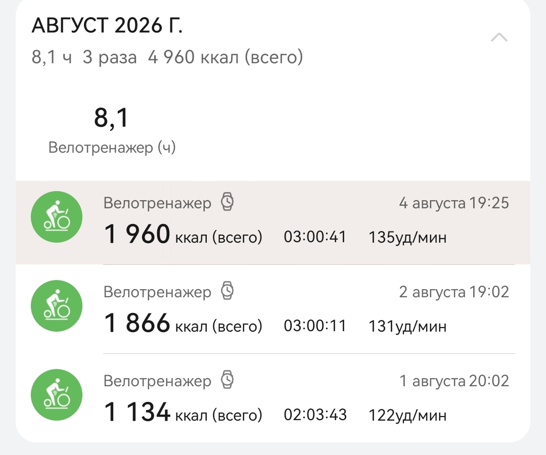Tap the 02:03:43 workout duration
This screenshot has height=455, width=546.
315,415
